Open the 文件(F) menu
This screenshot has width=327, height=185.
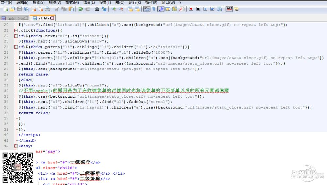[6, 2]
